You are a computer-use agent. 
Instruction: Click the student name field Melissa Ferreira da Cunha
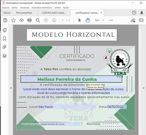[71, 79]
